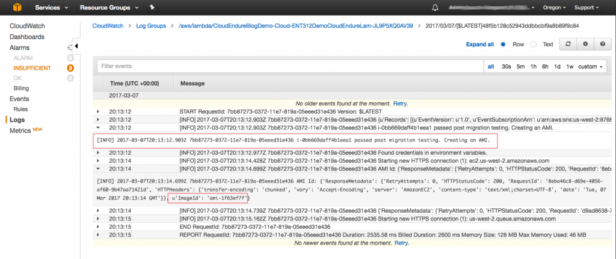Select the 1h time range filter
The height and width of the screenshot is (259, 616).
click(533, 66)
